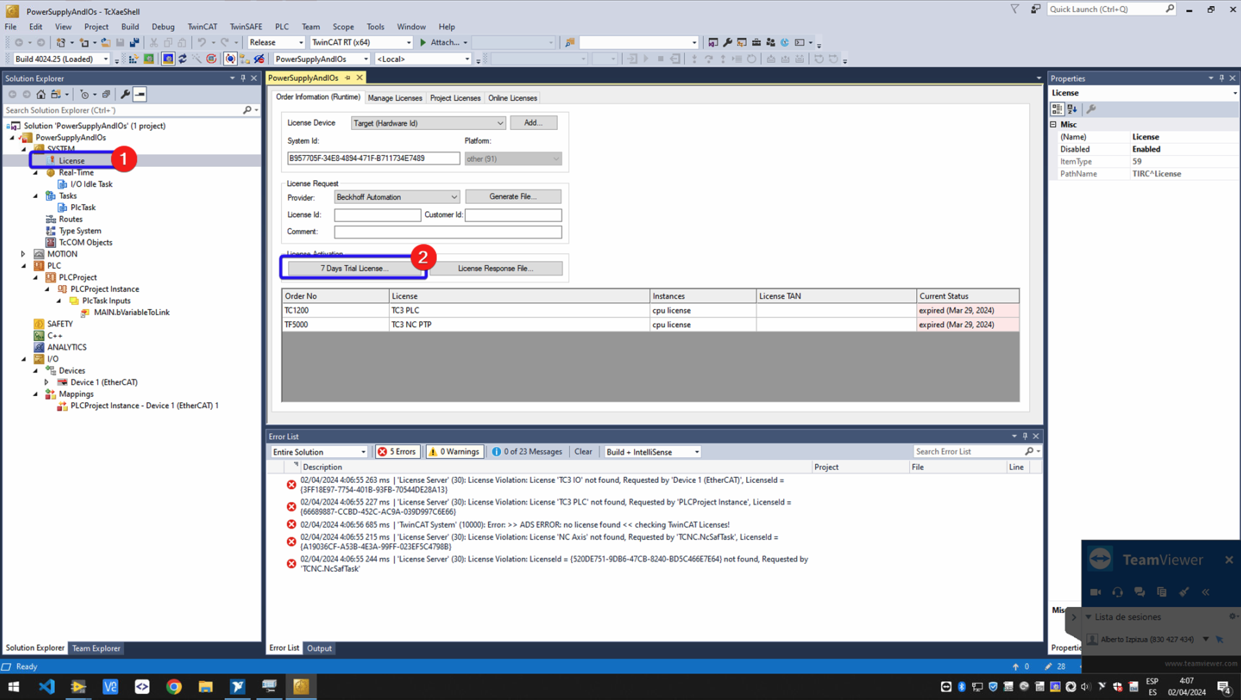Toggle the Preview Selected Items button
This screenshot has width=1241, height=700.
(x=140, y=94)
